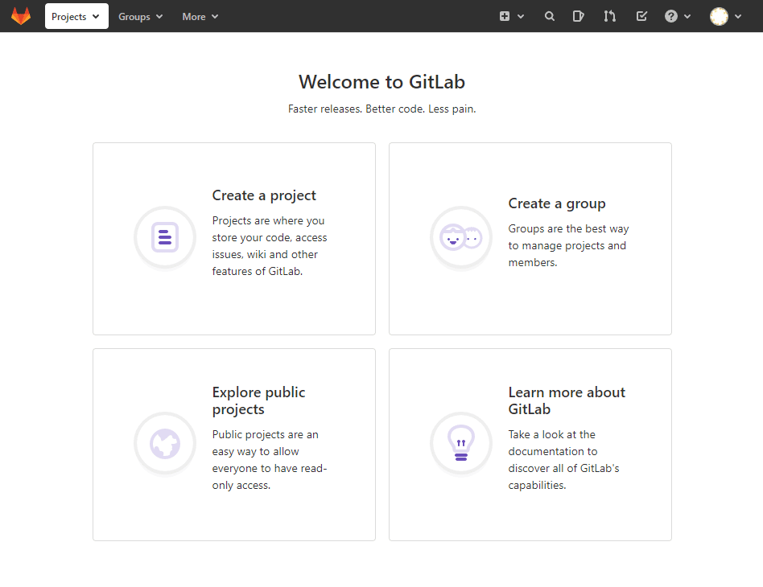
Task: Click the 'Groups are the best way' description
Action: (x=568, y=245)
